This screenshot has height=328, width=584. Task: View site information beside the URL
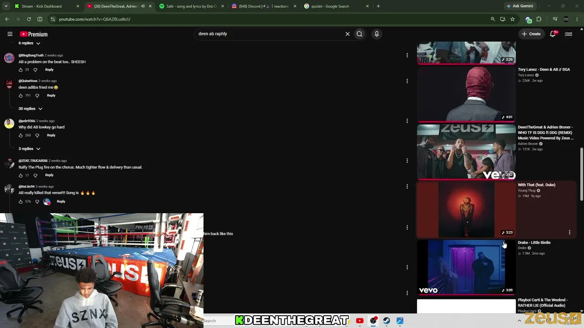[52, 19]
